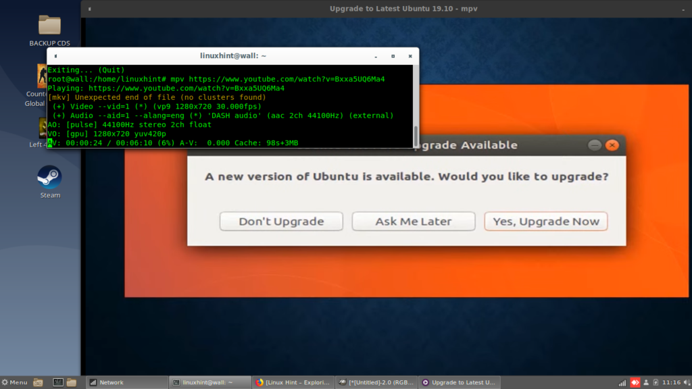Viewport: 692px width, 389px height.
Task: Click the gray minimize button on upgrade dialog
Action: (595, 145)
